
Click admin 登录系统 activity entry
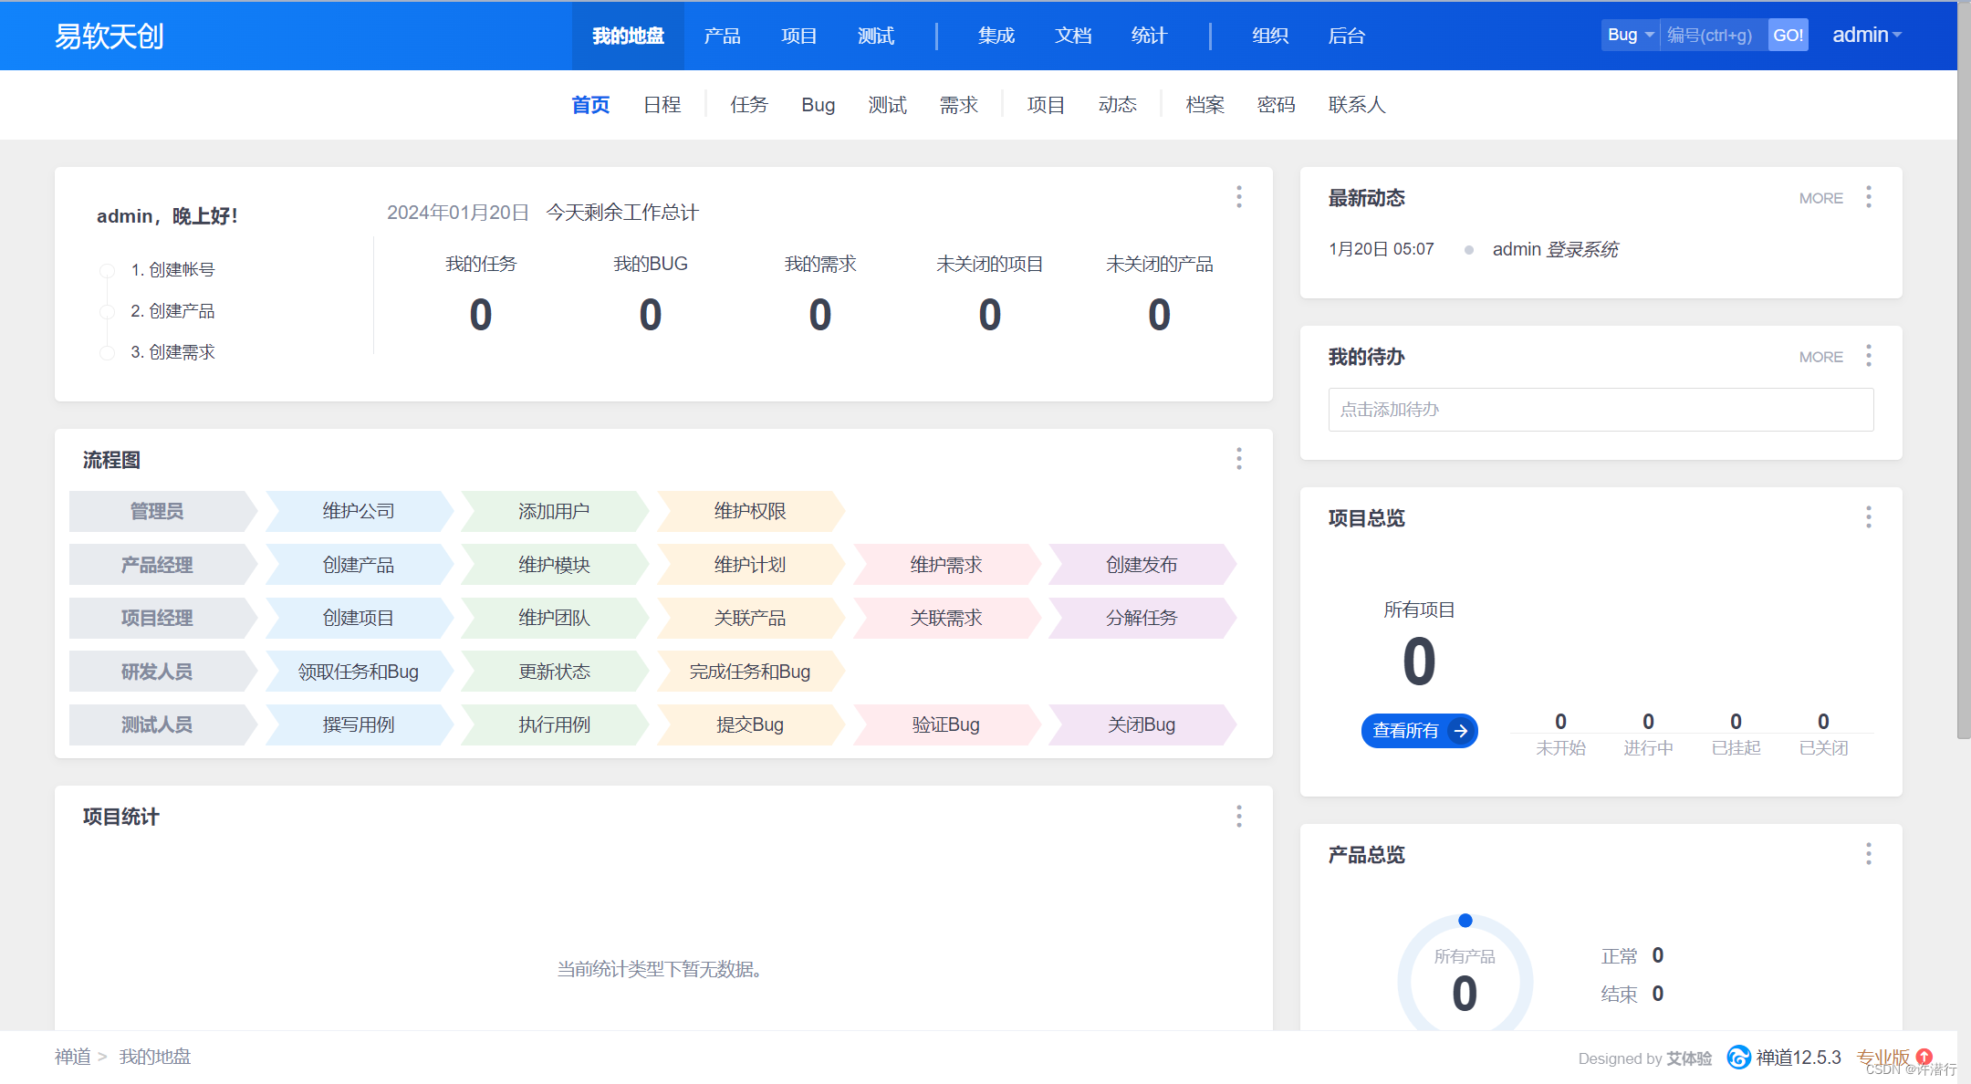click(1555, 249)
